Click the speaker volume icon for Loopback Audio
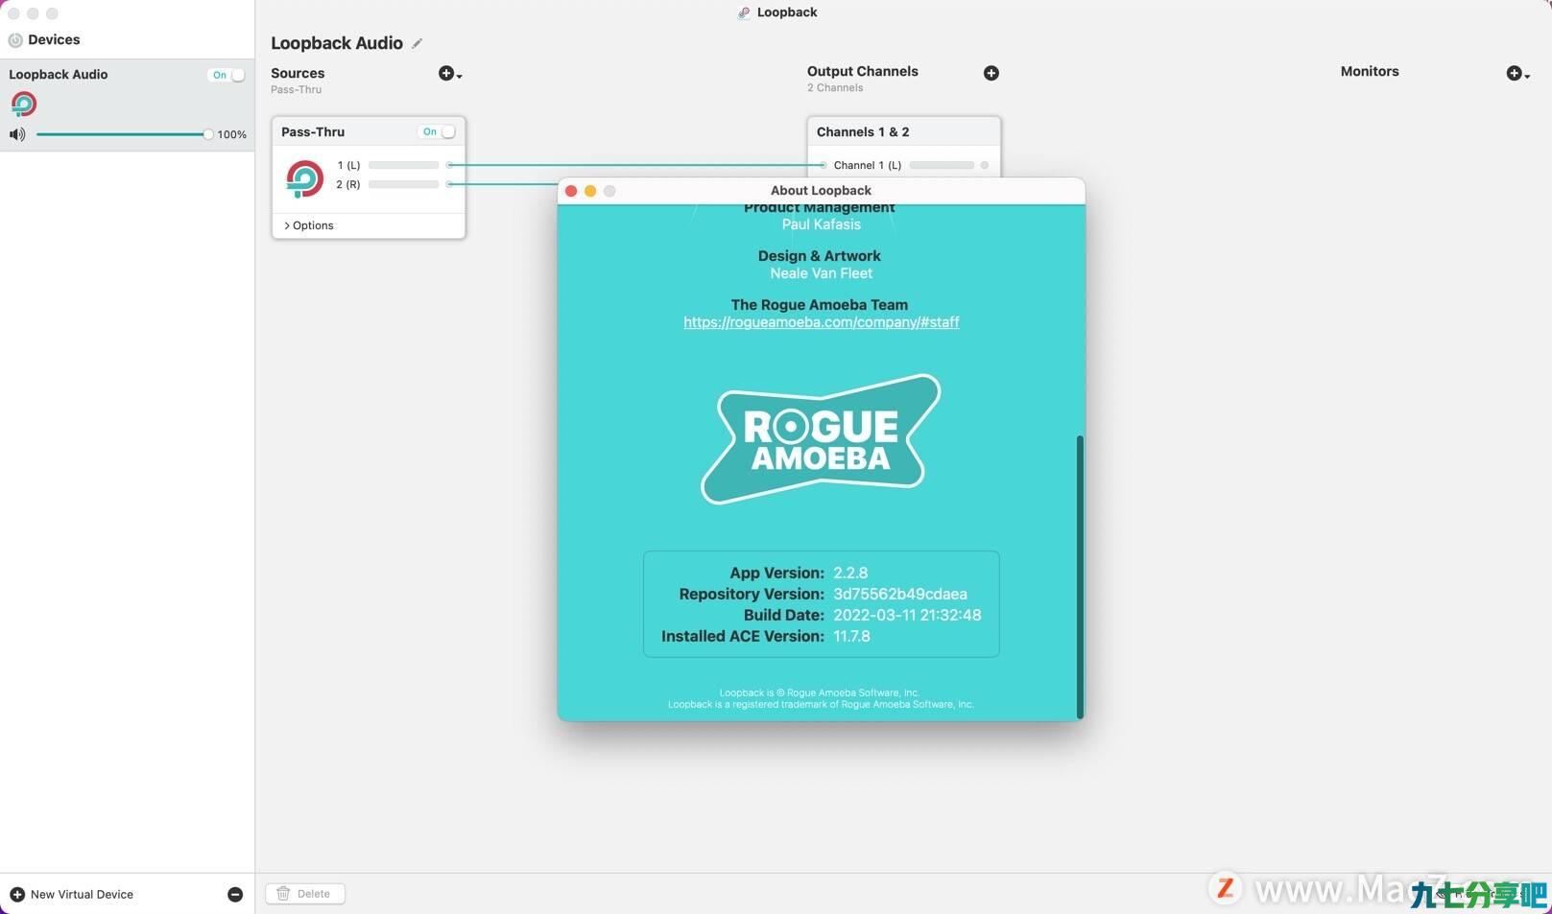Screen dimensions: 1552x914 coord(17,134)
